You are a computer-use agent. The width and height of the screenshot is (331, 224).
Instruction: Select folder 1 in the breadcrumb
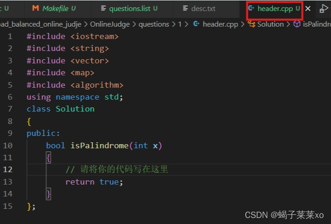180,24
